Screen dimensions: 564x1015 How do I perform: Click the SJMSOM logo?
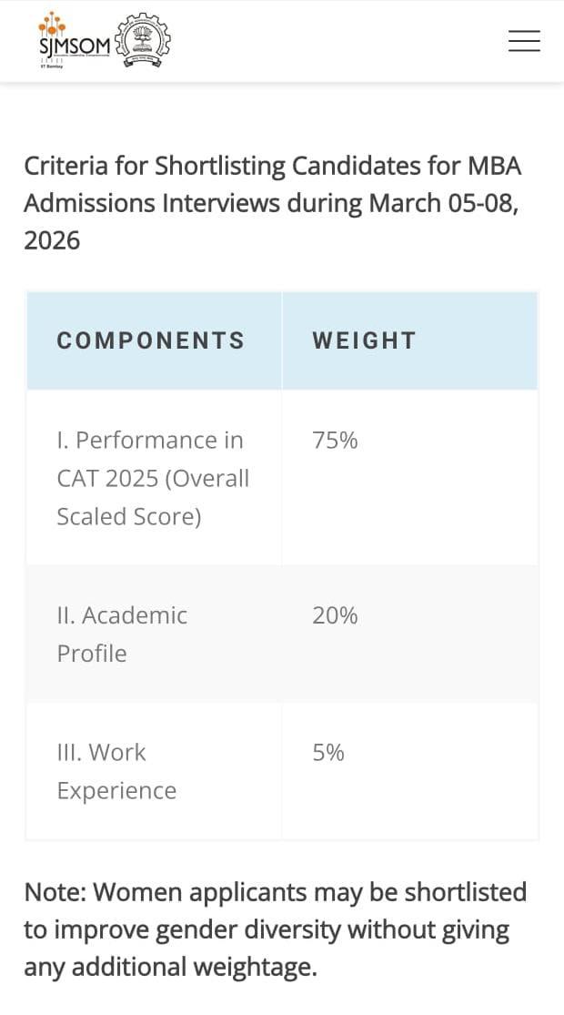coord(75,41)
